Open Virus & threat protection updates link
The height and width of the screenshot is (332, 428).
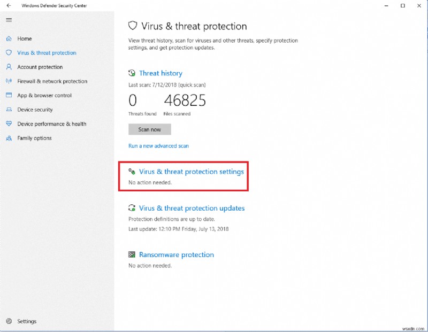point(192,208)
